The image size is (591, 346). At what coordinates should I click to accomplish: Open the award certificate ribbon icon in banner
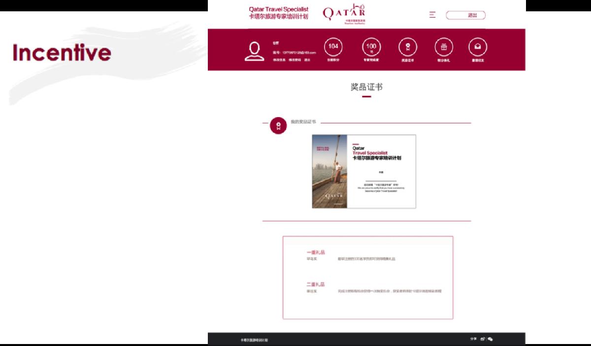pos(407,47)
